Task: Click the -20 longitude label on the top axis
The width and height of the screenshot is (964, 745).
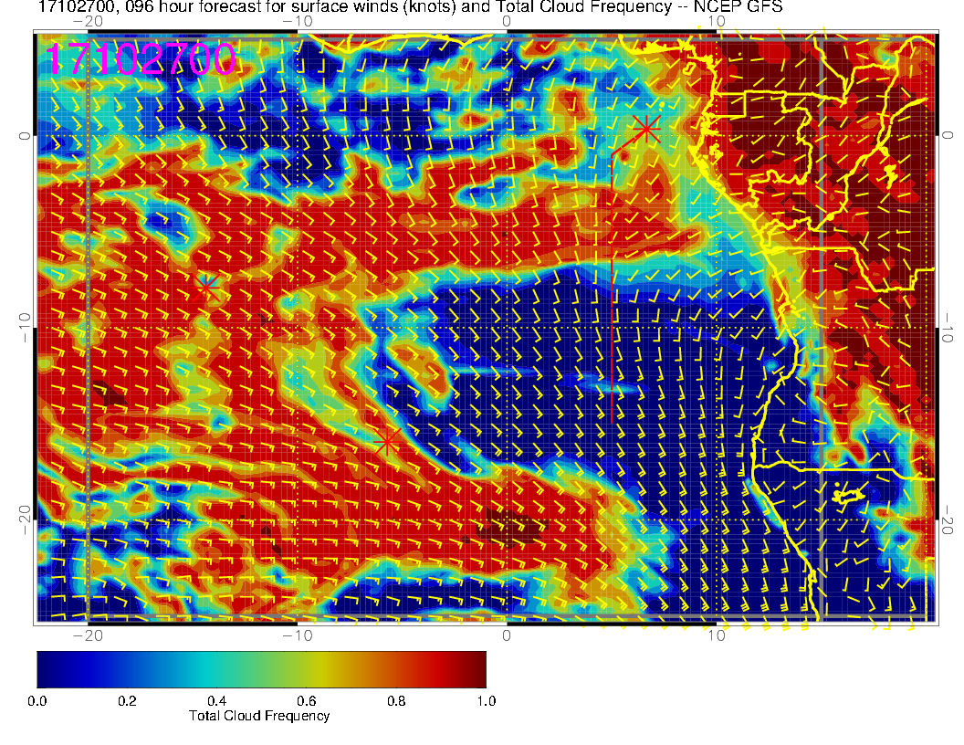Action: (88, 21)
